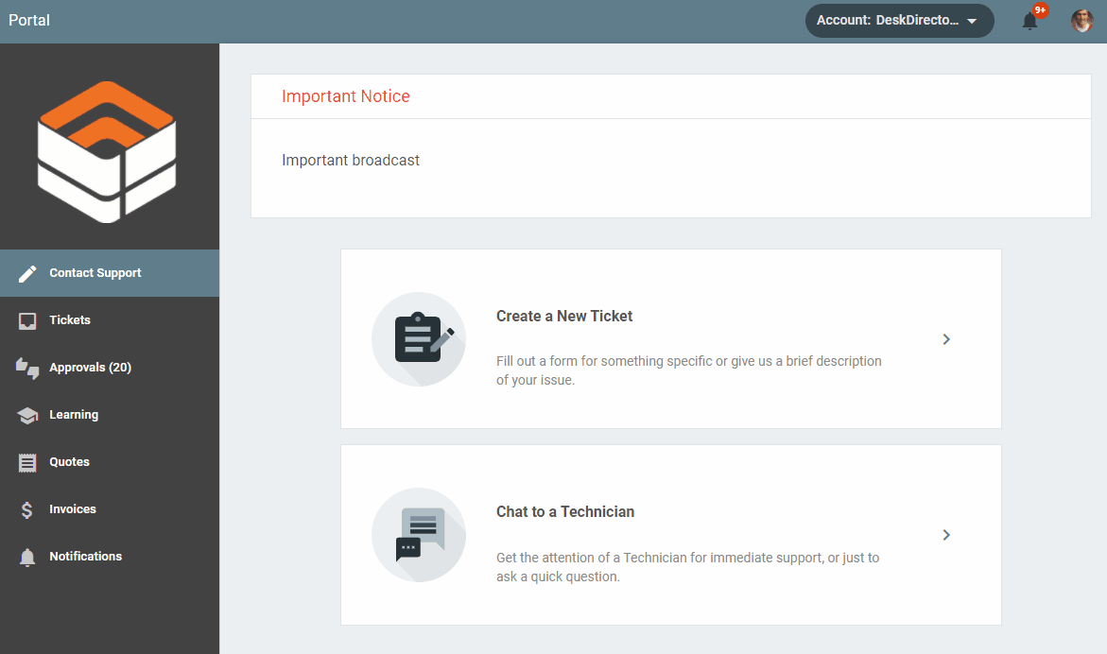Click the Chat to a Technician heading
Screen dimensions: 1107x654
[x=564, y=511]
